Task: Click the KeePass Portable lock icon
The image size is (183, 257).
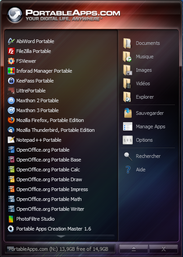Action: [11, 81]
